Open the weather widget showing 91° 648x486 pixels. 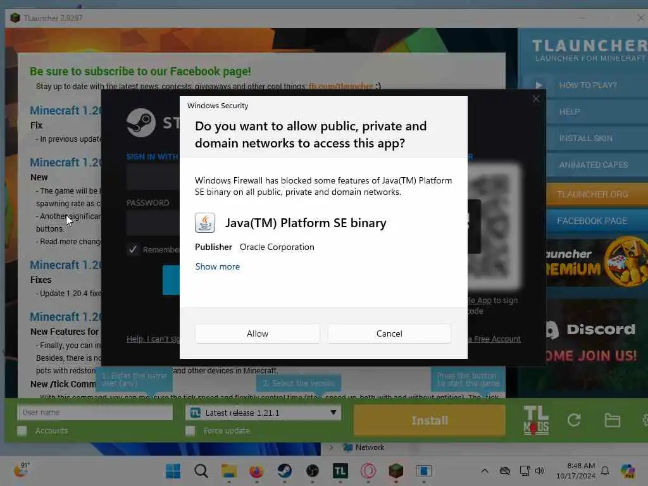pos(21,470)
